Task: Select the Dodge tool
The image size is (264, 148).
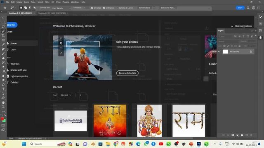Action: (3, 80)
